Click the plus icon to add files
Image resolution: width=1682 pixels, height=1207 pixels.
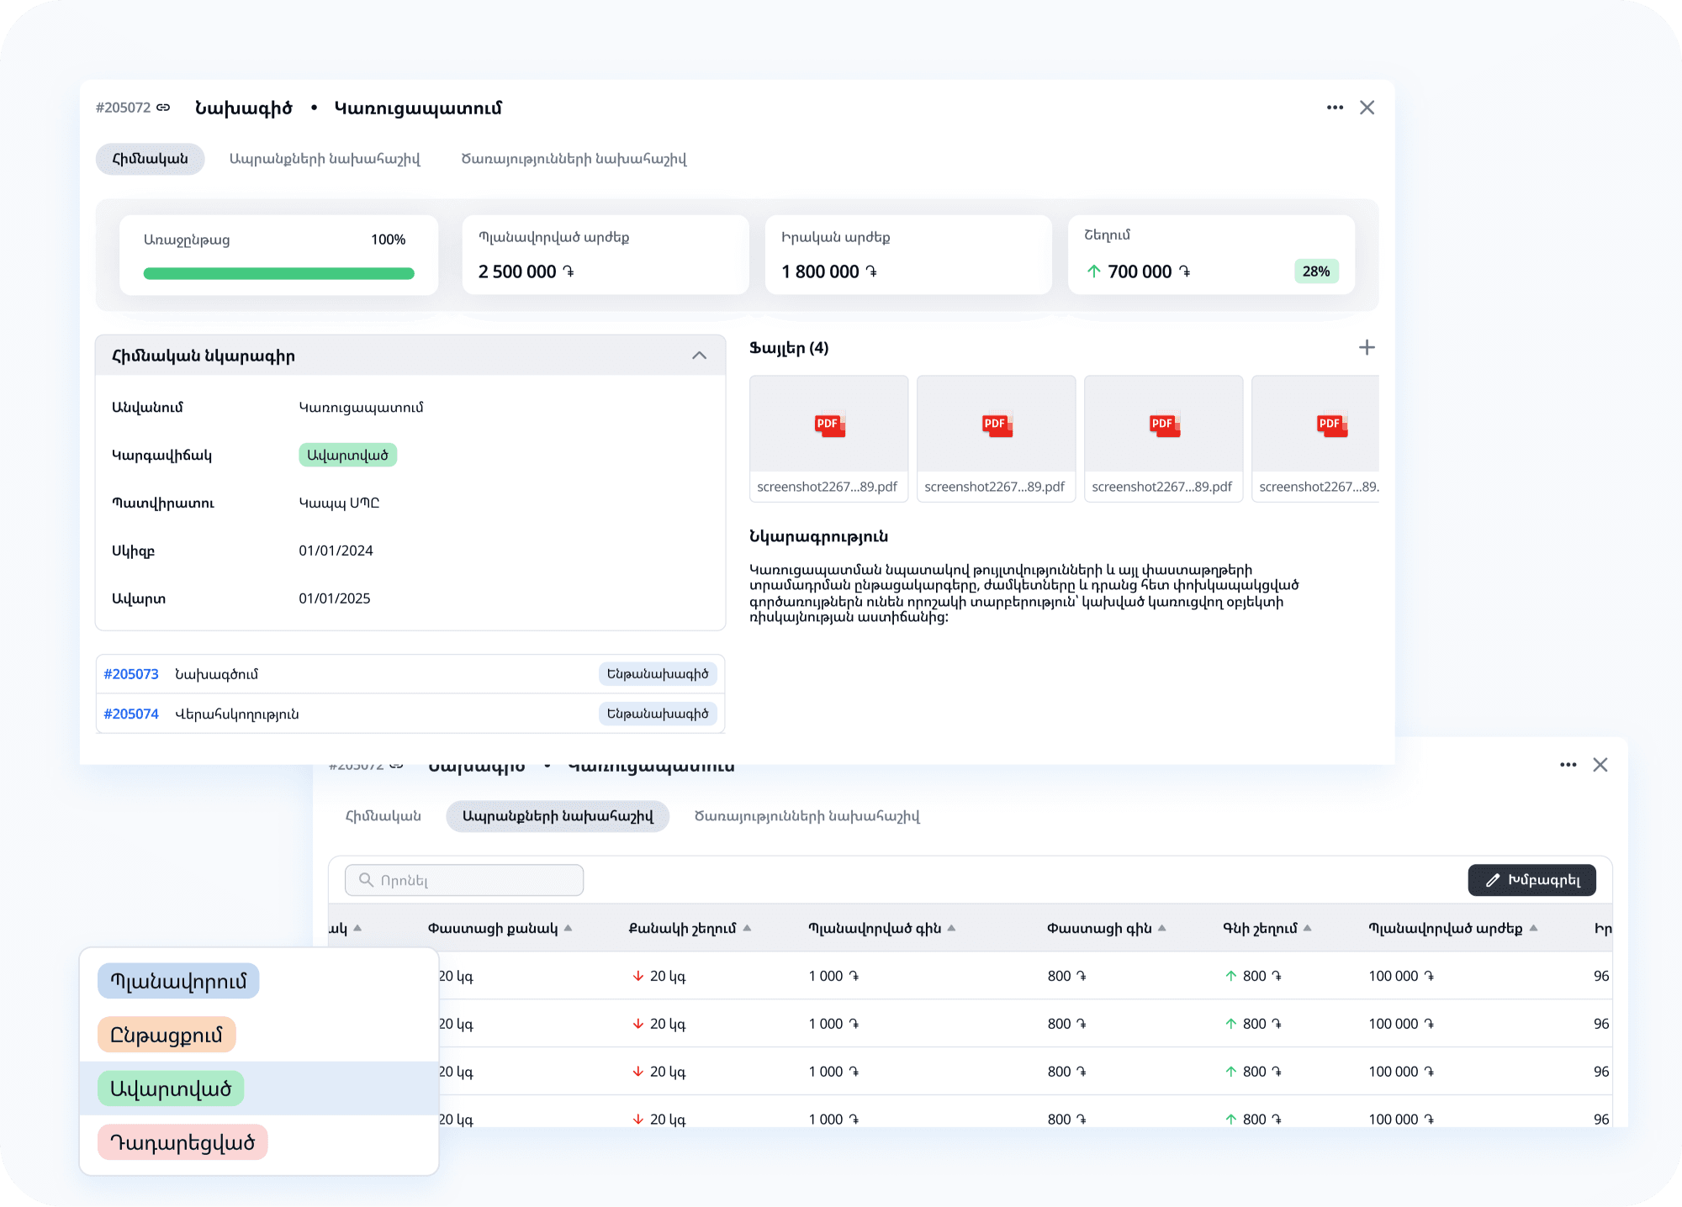click(1367, 347)
